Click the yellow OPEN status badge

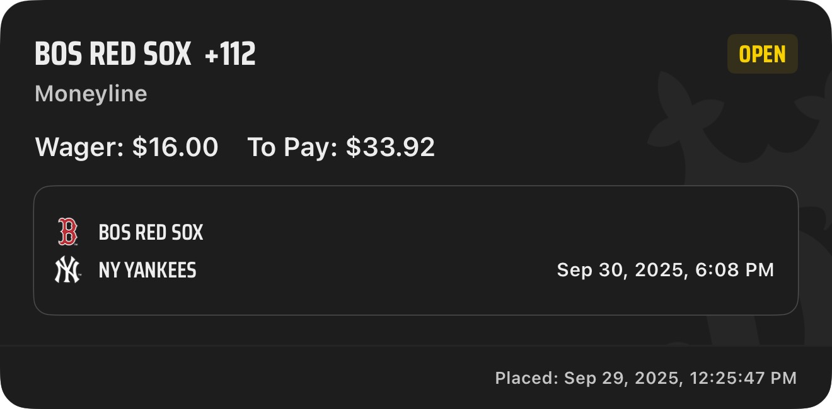point(762,55)
